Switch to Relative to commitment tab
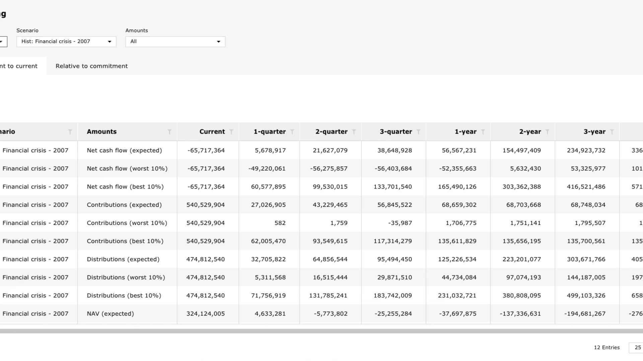Viewport: 643px width, 361px height. click(91, 66)
